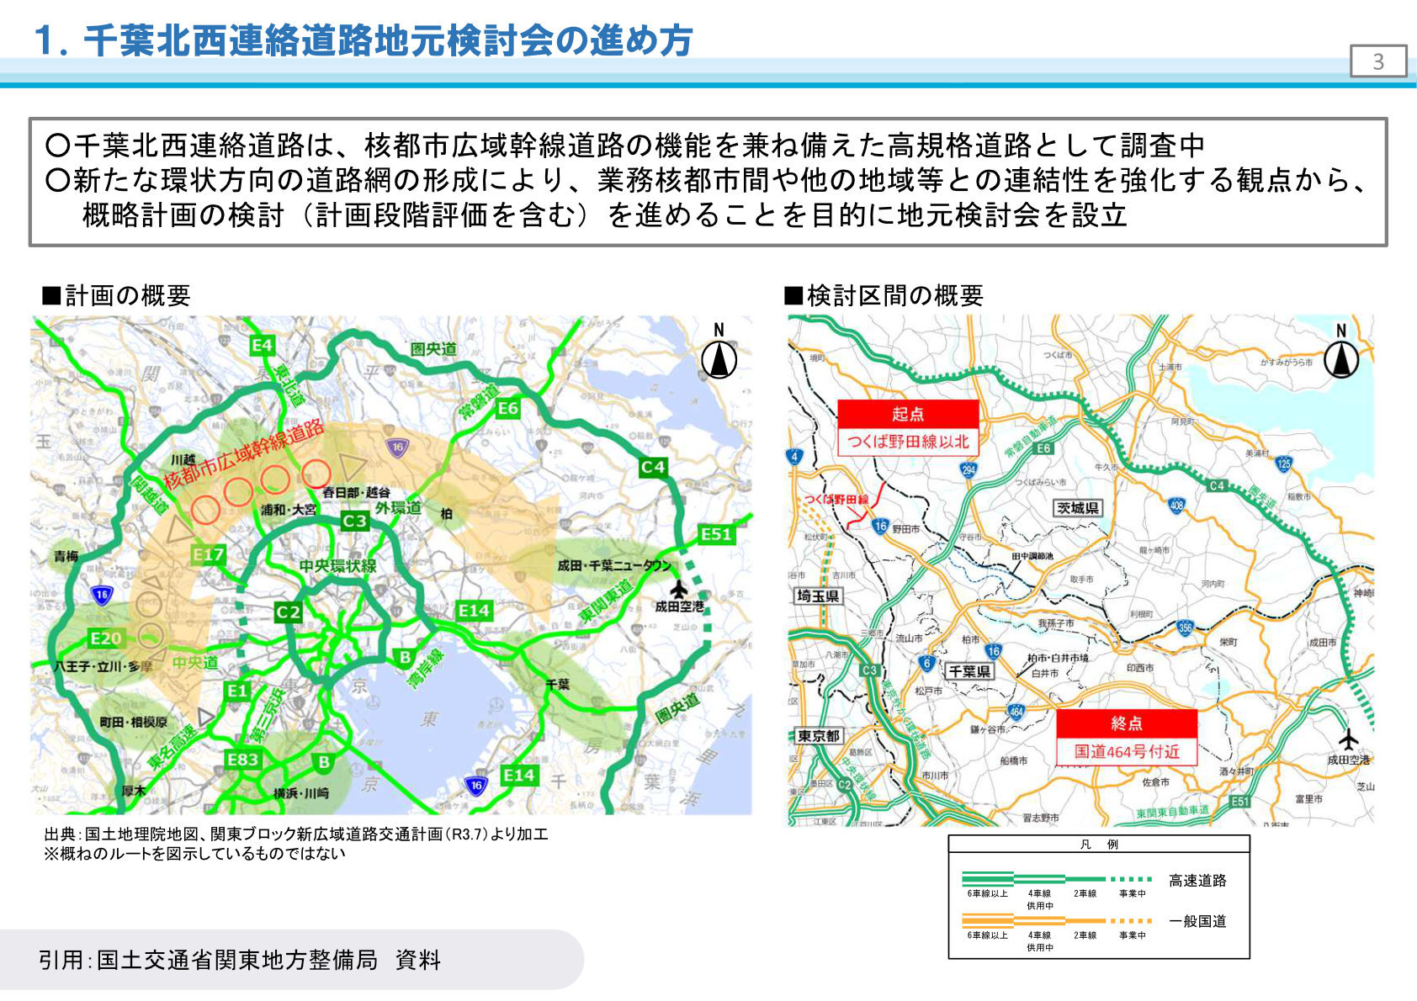
Task: Click the orange 6車線以上 national road line sample
Action: (x=987, y=921)
